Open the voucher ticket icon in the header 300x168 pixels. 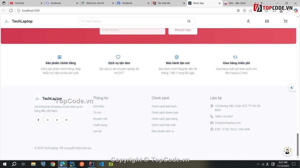pyautogui.click(x=267, y=21)
